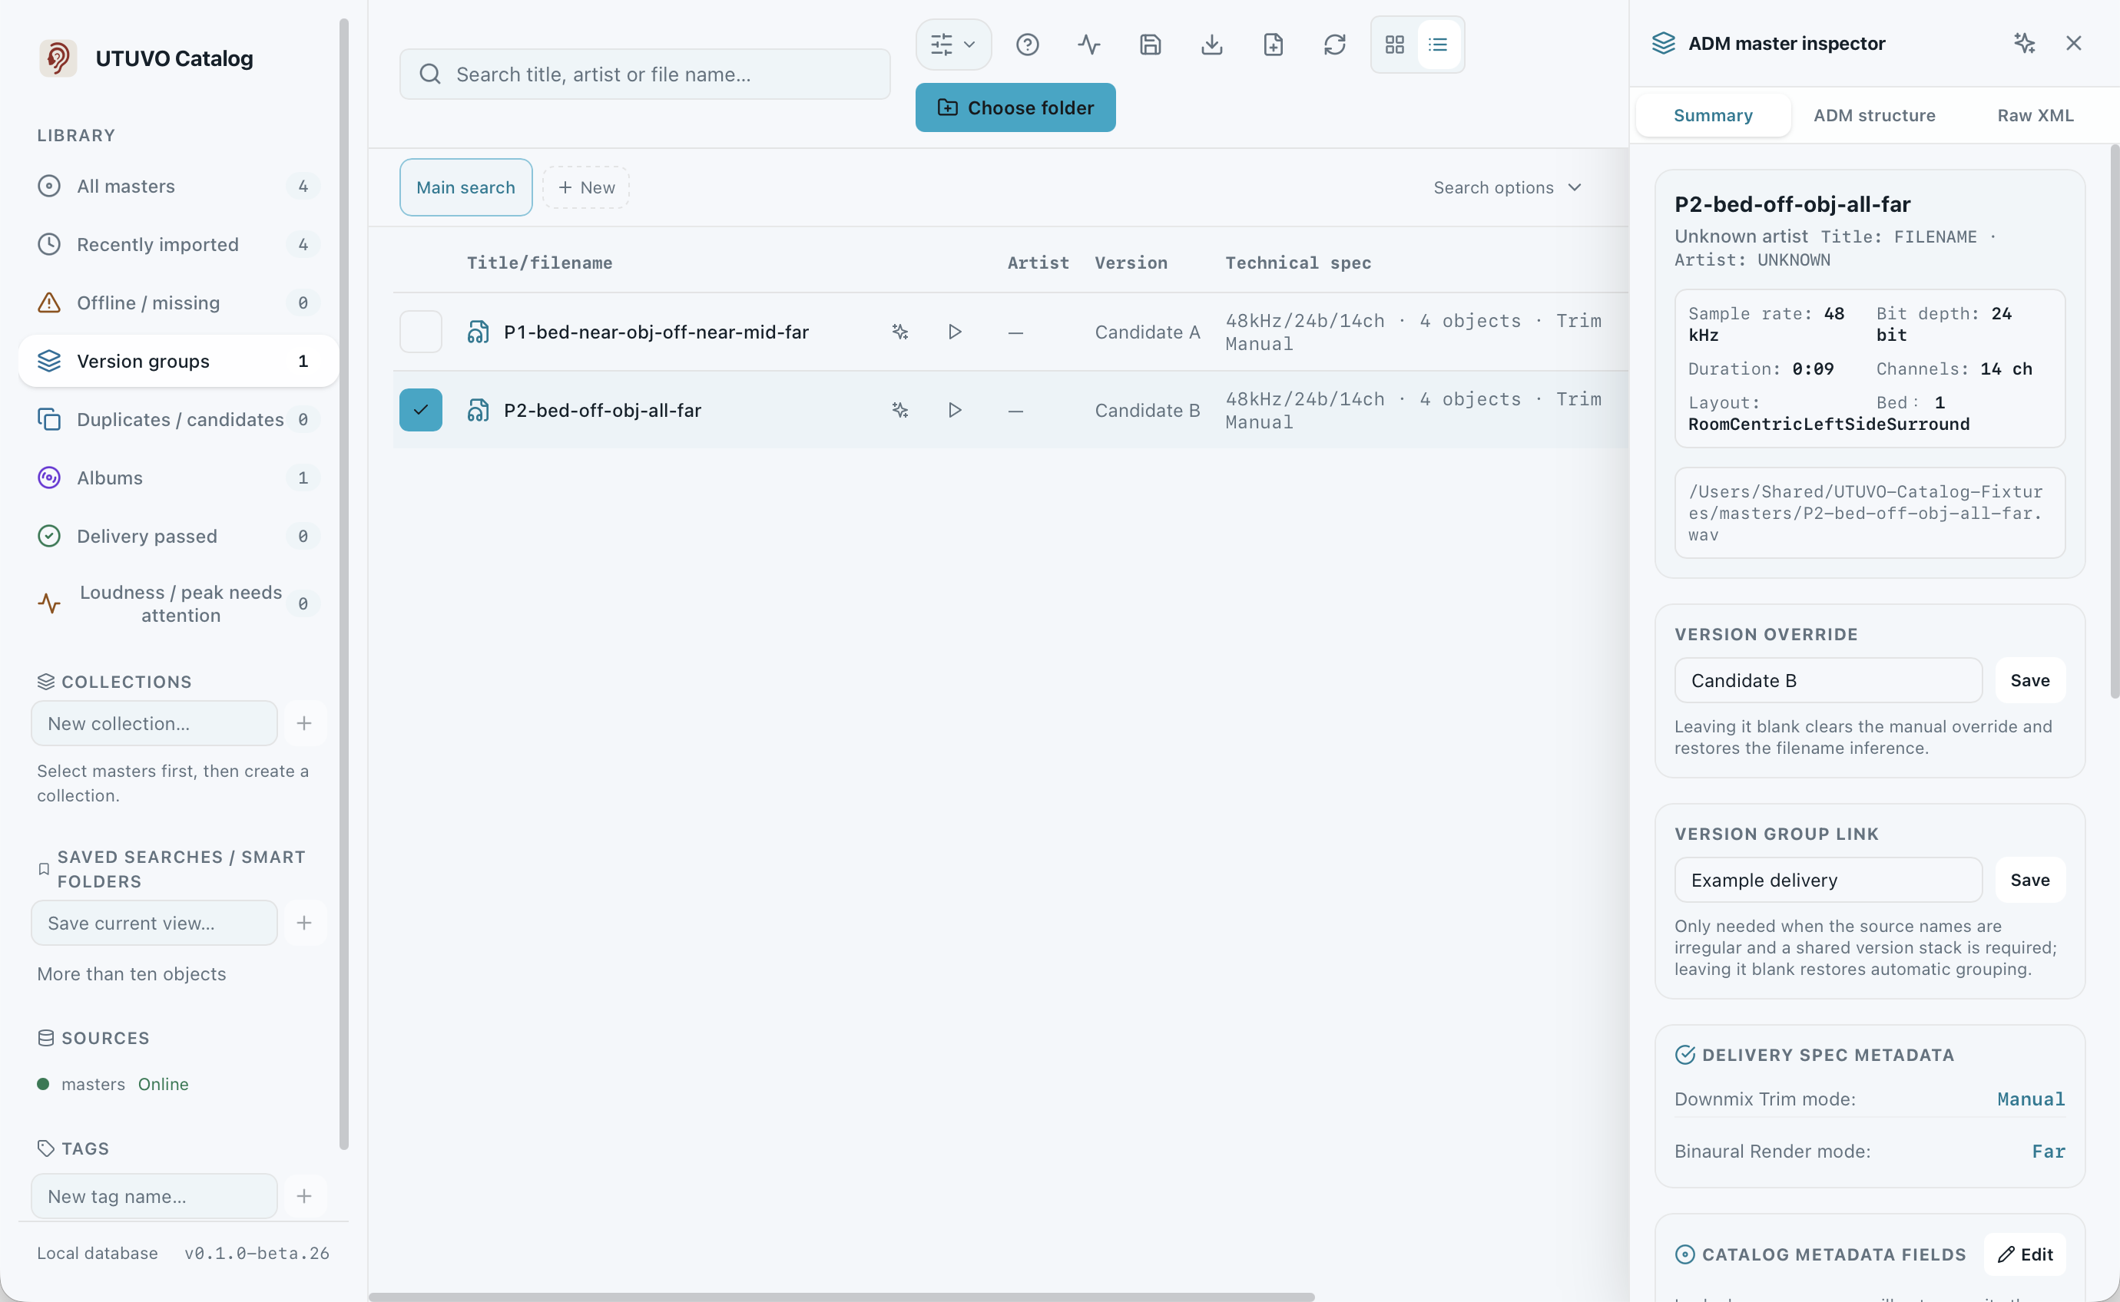Screen dimensions: 2120x1302
Task: Click the inspector sparkle icon
Action: point(2023,43)
